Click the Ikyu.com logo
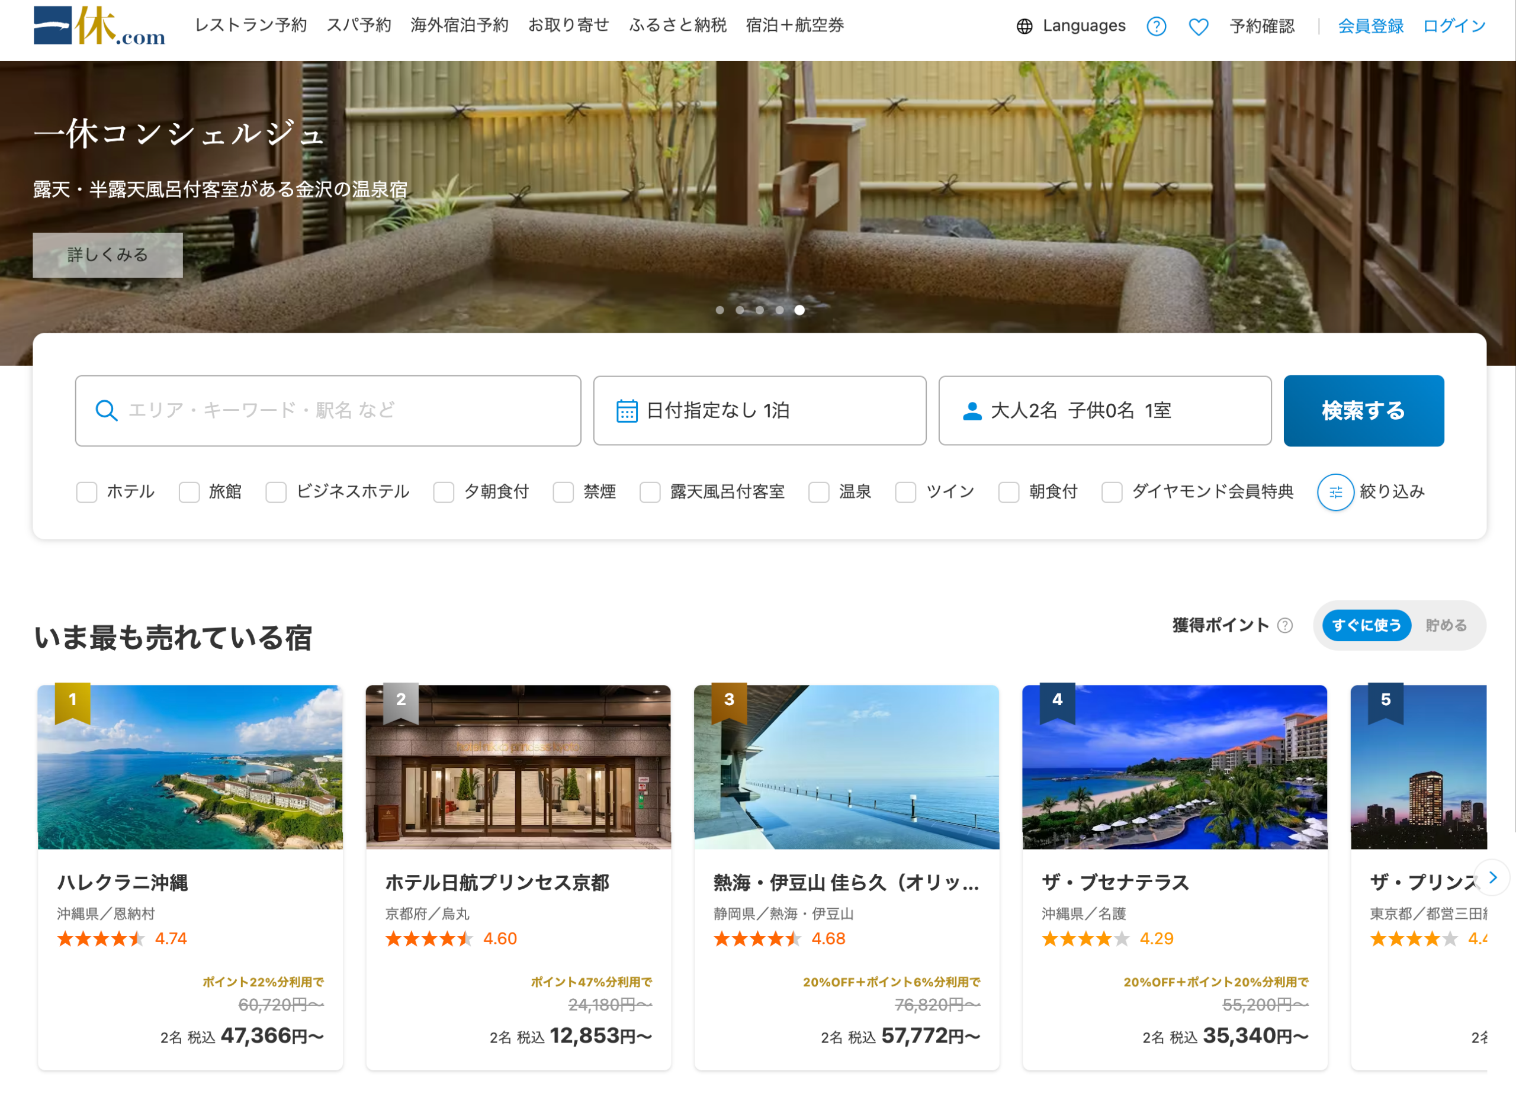Image resolution: width=1516 pixels, height=1116 pixels. (x=99, y=25)
